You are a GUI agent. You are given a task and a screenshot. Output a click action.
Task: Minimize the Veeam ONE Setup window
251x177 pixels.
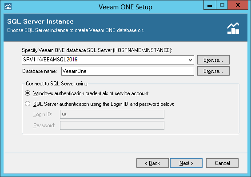pyautogui.click(x=210, y=5)
